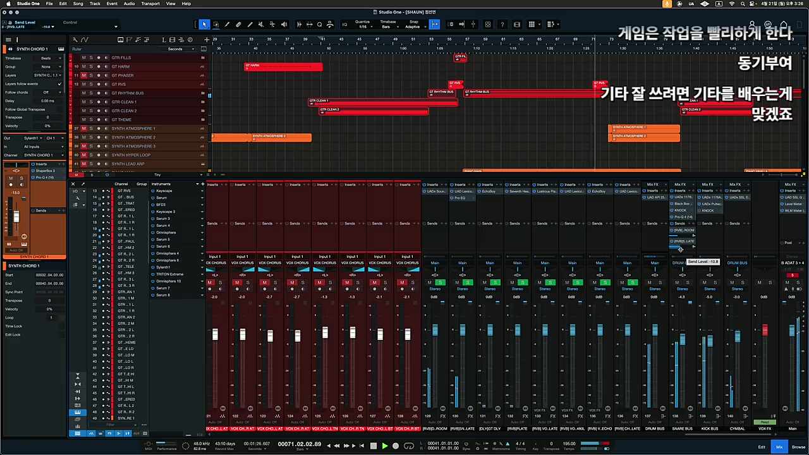This screenshot has width=809, height=455.
Task: Switch to the Mix view button
Action: [779, 447]
